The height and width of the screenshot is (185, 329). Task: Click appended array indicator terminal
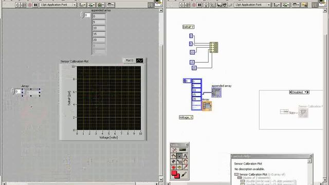[216, 92]
